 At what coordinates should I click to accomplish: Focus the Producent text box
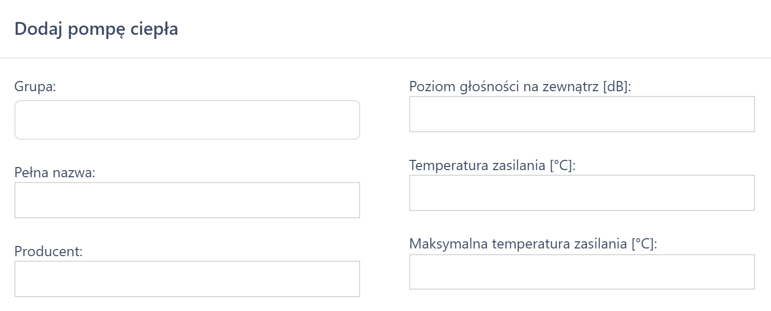point(187,279)
